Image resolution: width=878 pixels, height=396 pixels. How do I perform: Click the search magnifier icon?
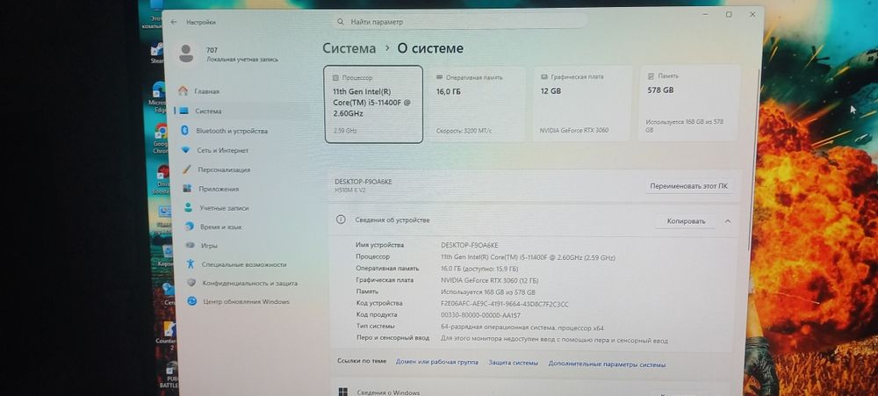(341, 22)
